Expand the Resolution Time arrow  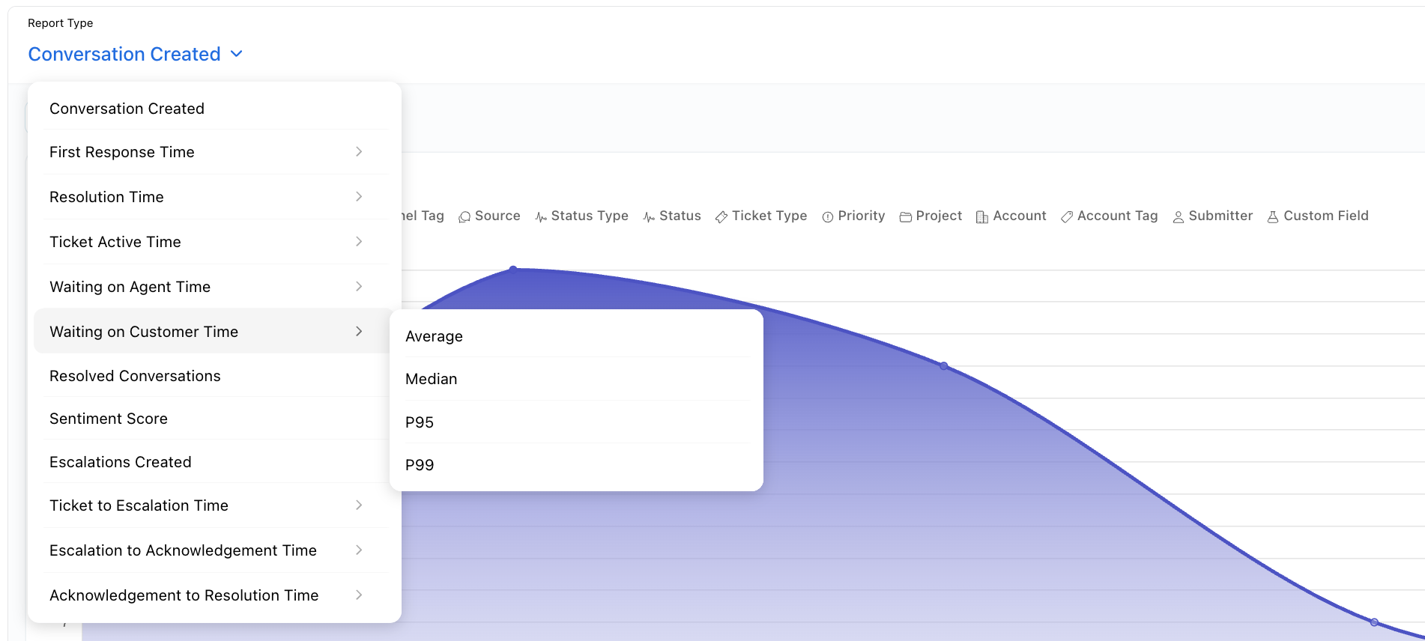coord(359,197)
